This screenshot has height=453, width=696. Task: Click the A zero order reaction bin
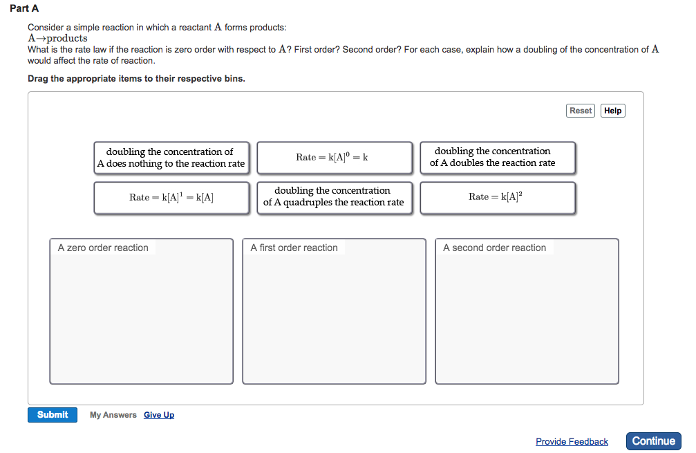(141, 311)
